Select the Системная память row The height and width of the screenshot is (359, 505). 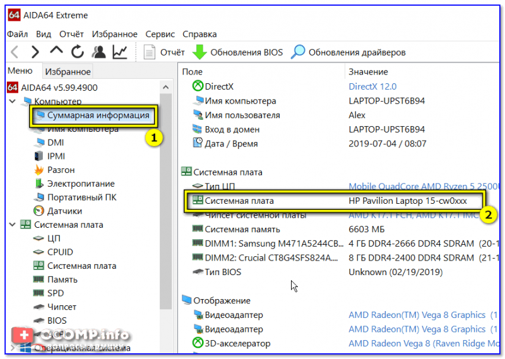pos(340,229)
